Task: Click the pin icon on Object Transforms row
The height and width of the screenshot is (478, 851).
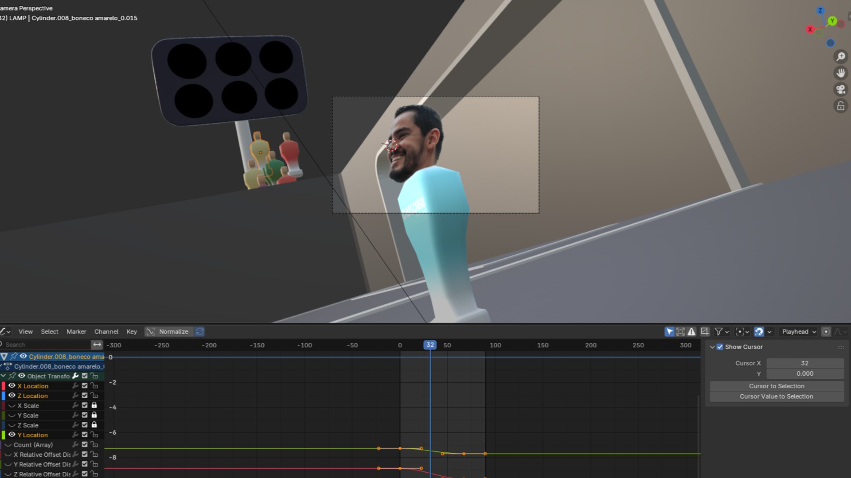Action: tap(12, 376)
